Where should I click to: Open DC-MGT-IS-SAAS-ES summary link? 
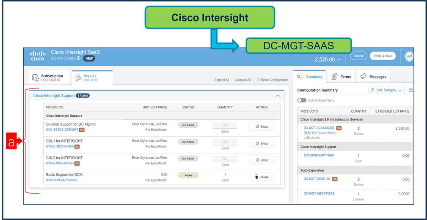coord(319,128)
